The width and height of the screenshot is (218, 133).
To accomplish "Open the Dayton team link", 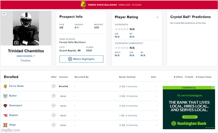I will coord(14,115).
